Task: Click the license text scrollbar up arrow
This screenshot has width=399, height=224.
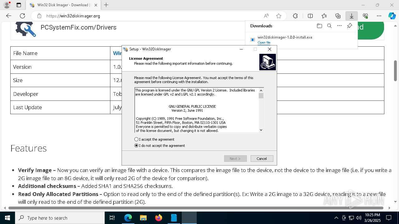Action: pos(261,91)
